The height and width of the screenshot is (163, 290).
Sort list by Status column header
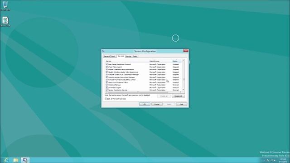177,61
